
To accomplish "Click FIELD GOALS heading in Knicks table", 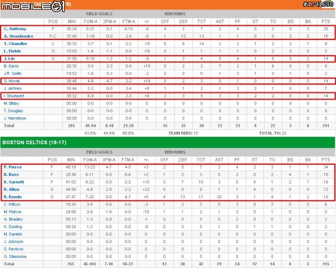I will pos(99,14).
